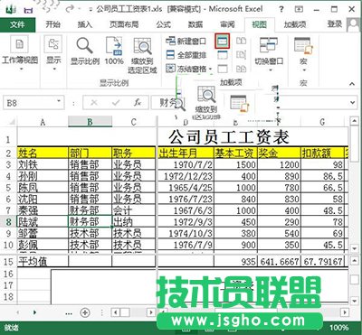The height and width of the screenshot is (335, 362).
Task: Select column A header
Action: pos(43,122)
